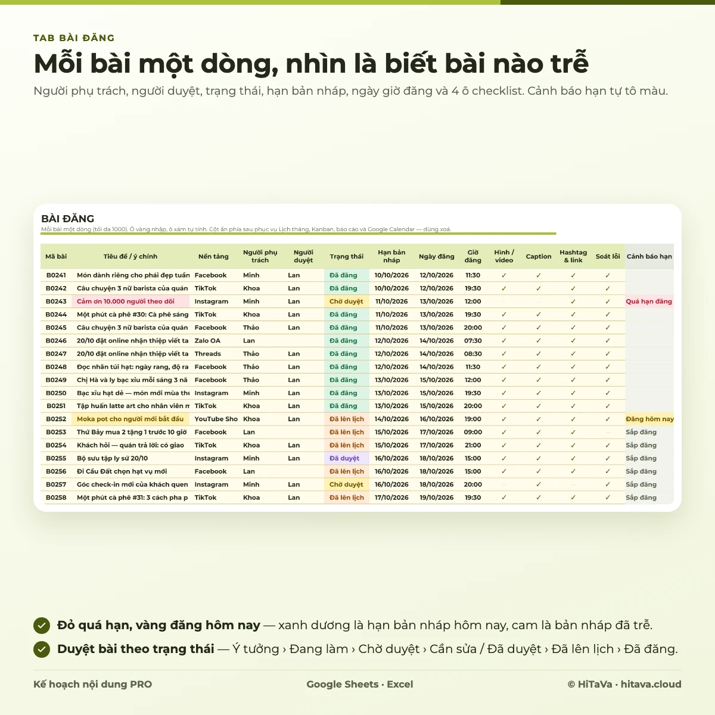Click the "Món dành riêng cho phái đẹp" title

coord(130,275)
